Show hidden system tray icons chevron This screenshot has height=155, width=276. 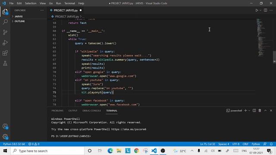point(192,151)
